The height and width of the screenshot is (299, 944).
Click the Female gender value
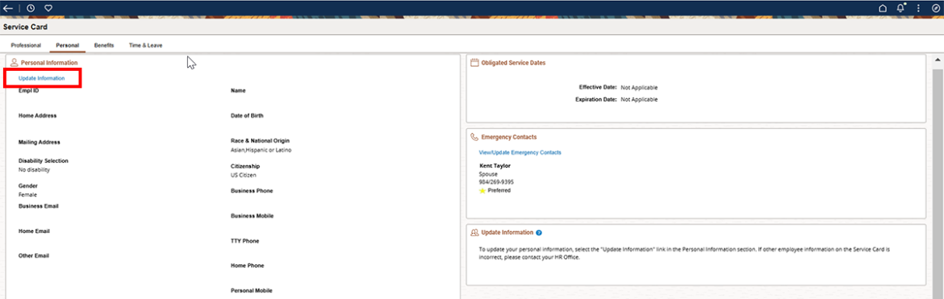click(27, 195)
